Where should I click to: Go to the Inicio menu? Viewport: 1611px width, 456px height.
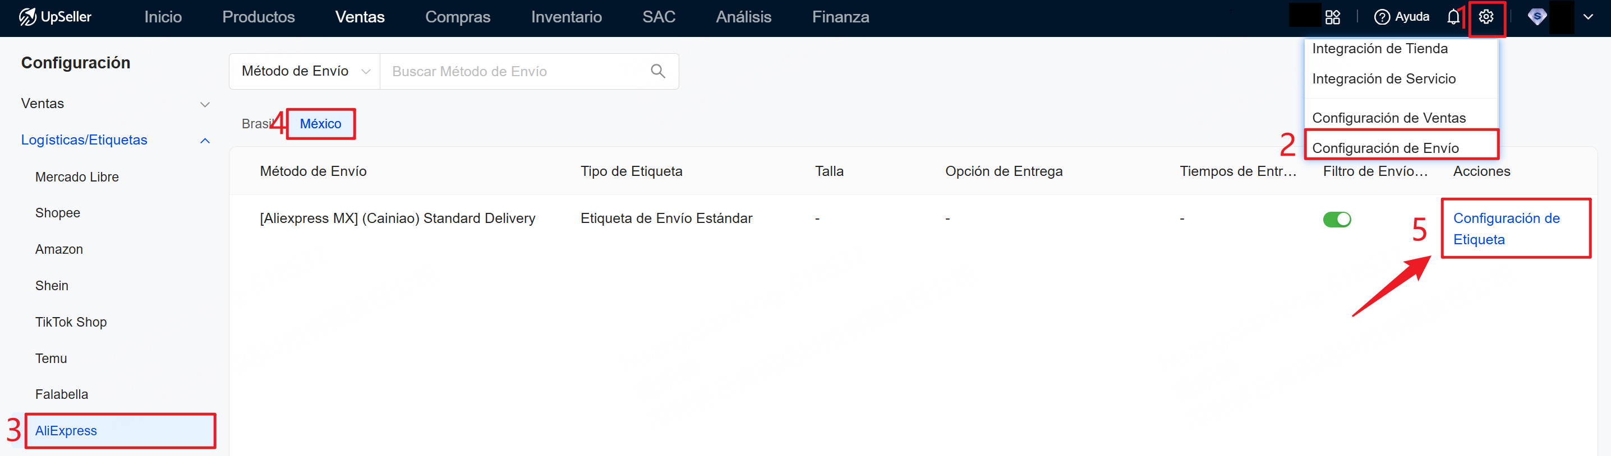163,17
